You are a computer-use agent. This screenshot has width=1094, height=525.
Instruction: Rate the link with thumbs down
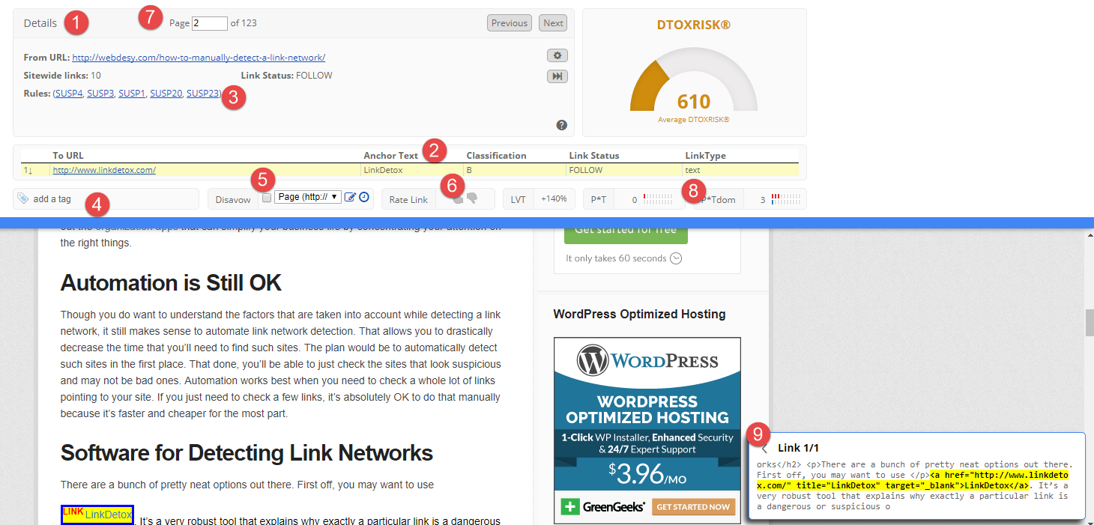pyautogui.click(x=472, y=198)
